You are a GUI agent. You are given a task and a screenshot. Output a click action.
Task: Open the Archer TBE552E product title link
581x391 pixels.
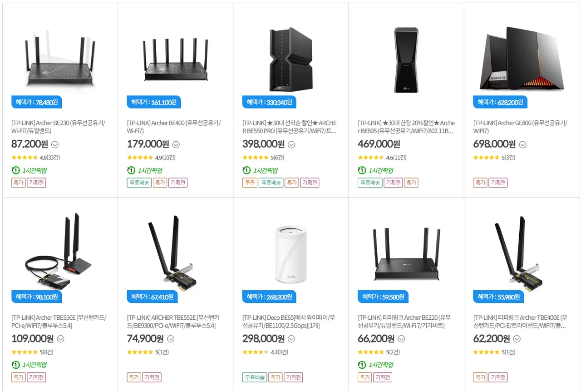174,321
